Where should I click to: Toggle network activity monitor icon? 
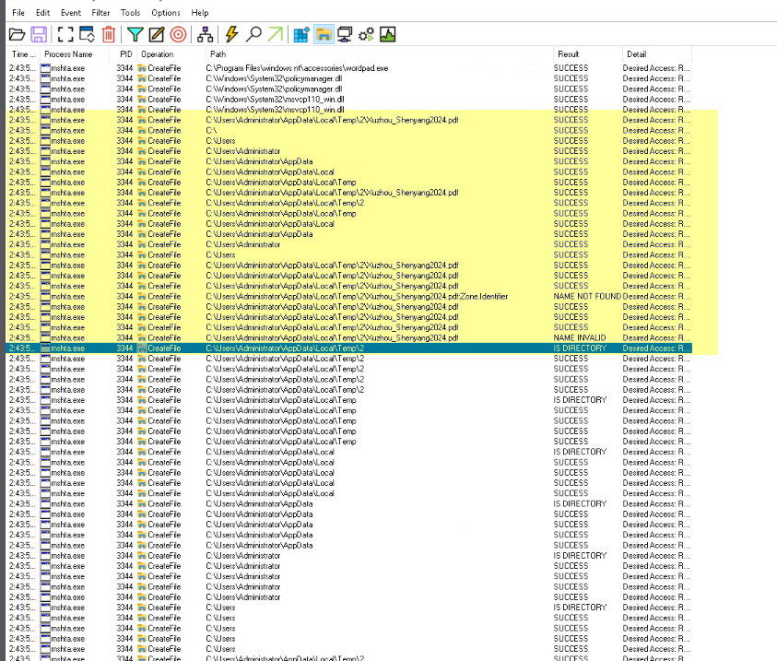click(342, 34)
